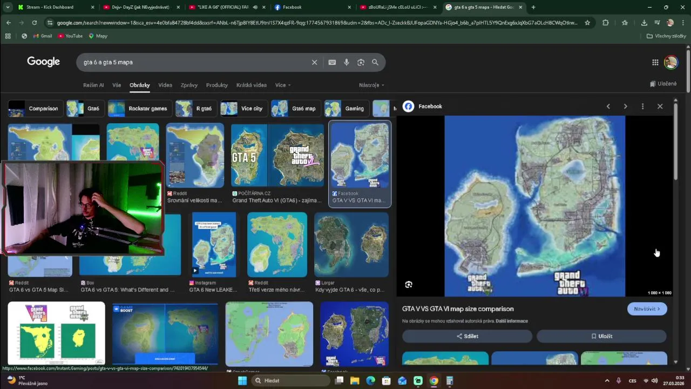Open the Všechny záložky bookmarks folder

666,36
